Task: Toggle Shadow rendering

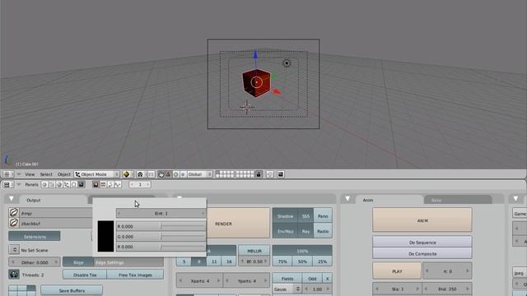Action: (285, 215)
